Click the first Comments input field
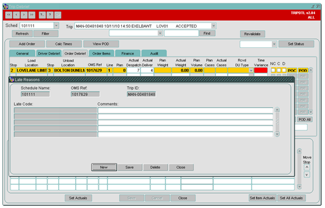Image resolution: width=325 pixels, height=208 pixels. coord(186,110)
